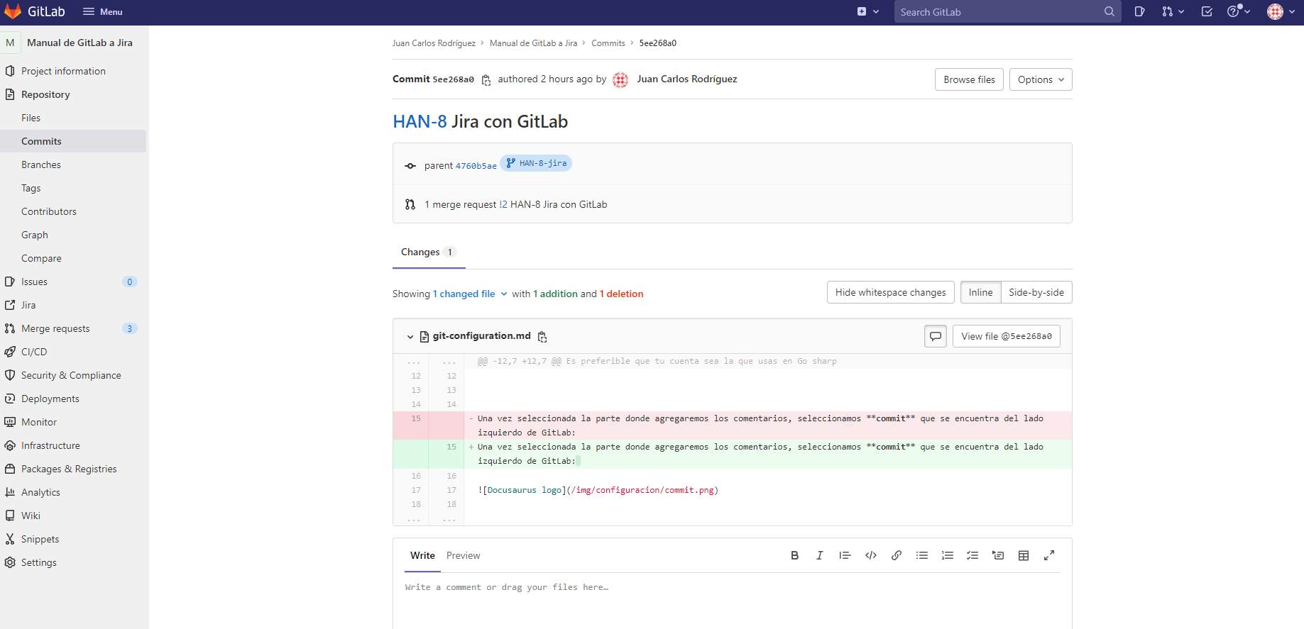The height and width of the screenshot is (629, 1304).
Task: Open the Issues icon in top bar
Action: [x=1139, y=12]
